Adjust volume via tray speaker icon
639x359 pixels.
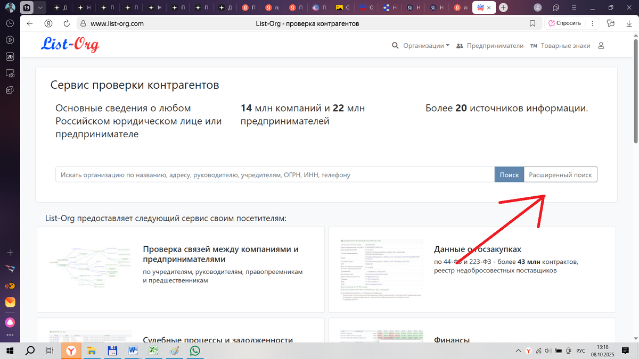coord(548,350)
